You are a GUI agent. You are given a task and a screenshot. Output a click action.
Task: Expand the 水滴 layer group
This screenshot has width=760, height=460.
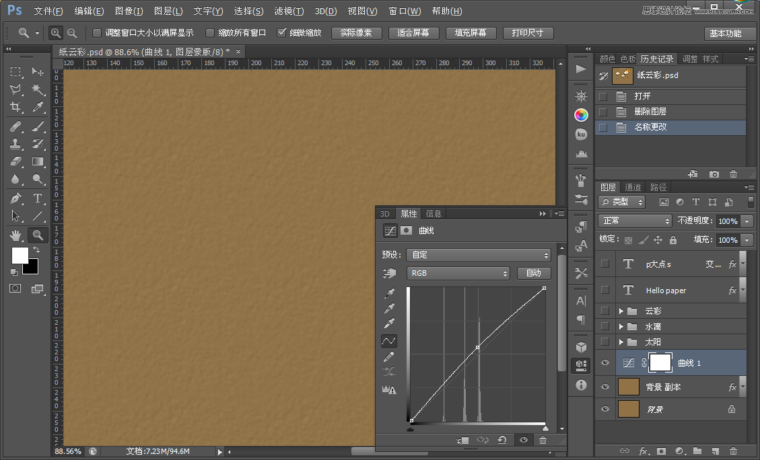621,326
